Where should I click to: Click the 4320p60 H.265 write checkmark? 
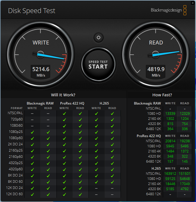click(x=96, y=170)
